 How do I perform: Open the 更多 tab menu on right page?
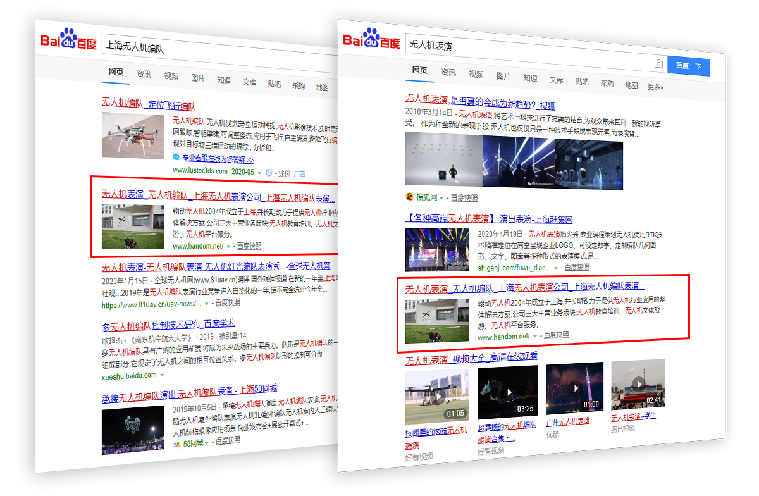click(655, 87)
